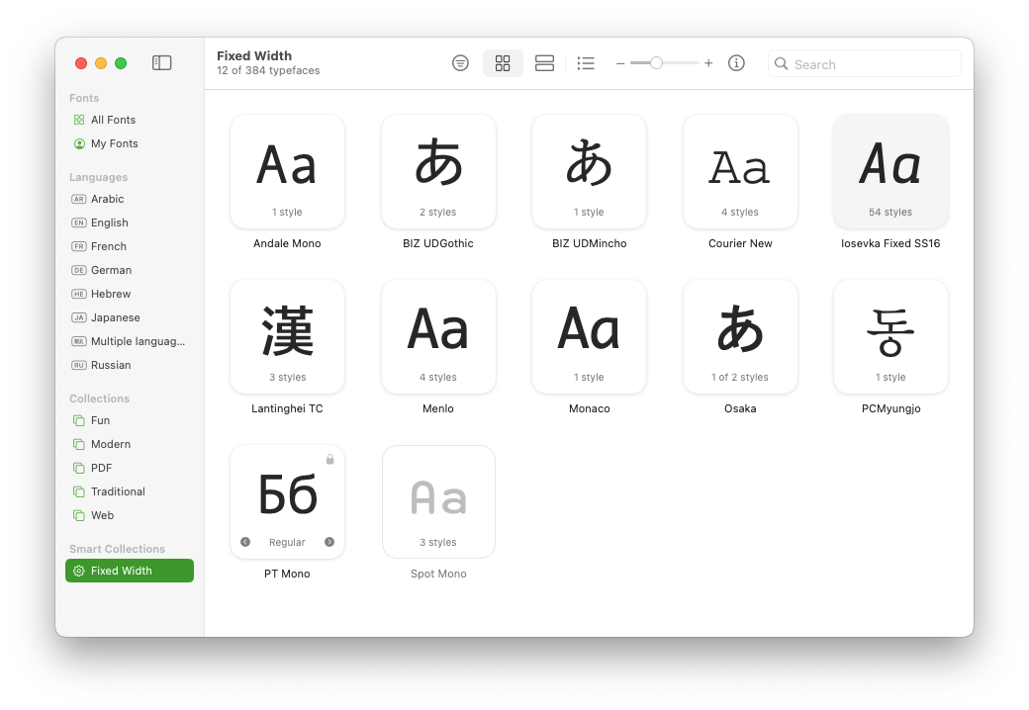Adjust the preview size slider
1029x710 pixels.
[x=656, y=63]
